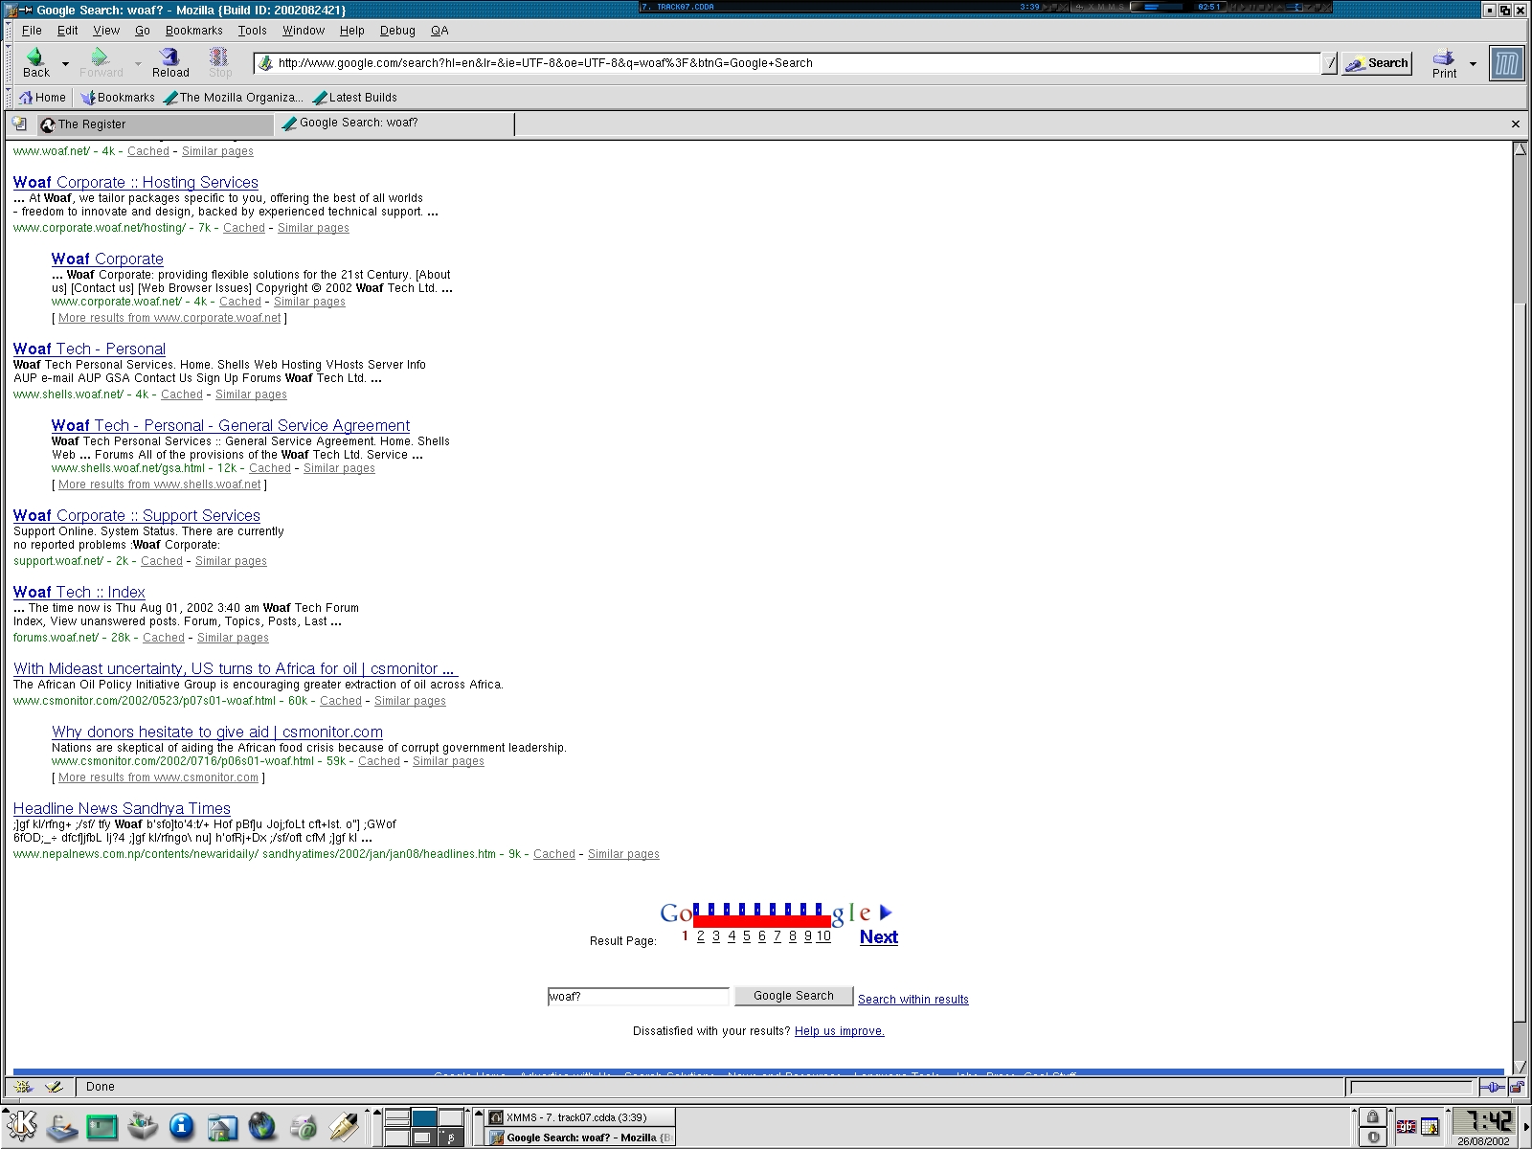
Task: Click the bottom search box containing woaf?
Action: click(638, 997)
